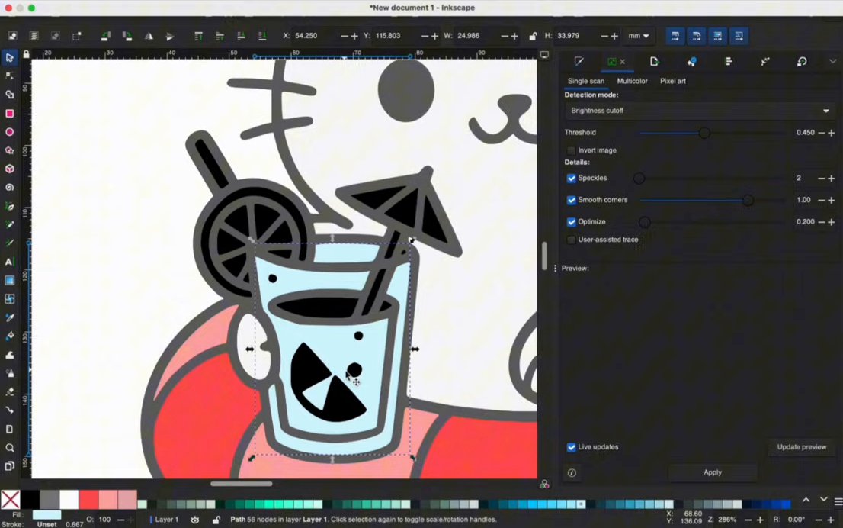Switch to the Multicolor tab

[x=633, y=82]
